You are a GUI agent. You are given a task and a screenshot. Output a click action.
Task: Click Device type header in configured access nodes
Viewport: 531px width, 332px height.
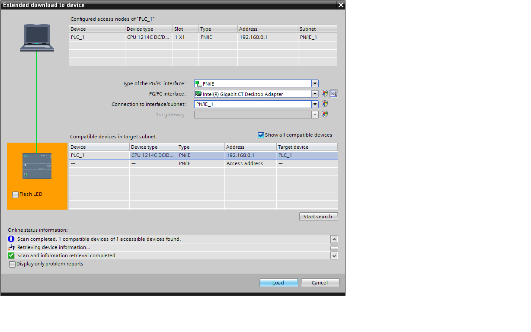point(149,29)
